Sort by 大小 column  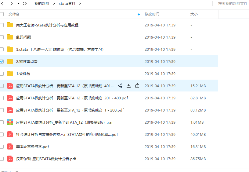pos(194,14)
